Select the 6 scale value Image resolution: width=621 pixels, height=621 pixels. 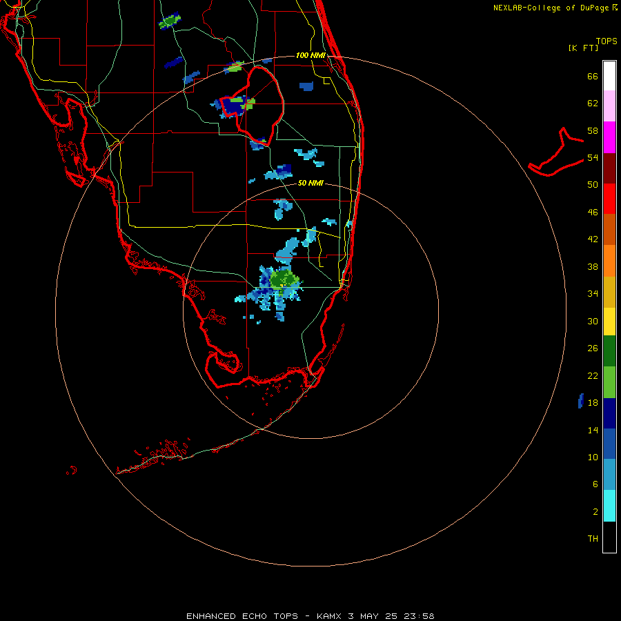point(595,484)
